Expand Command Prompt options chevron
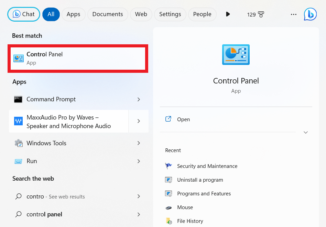Screen dimensions: 326x227 (139, 99)
